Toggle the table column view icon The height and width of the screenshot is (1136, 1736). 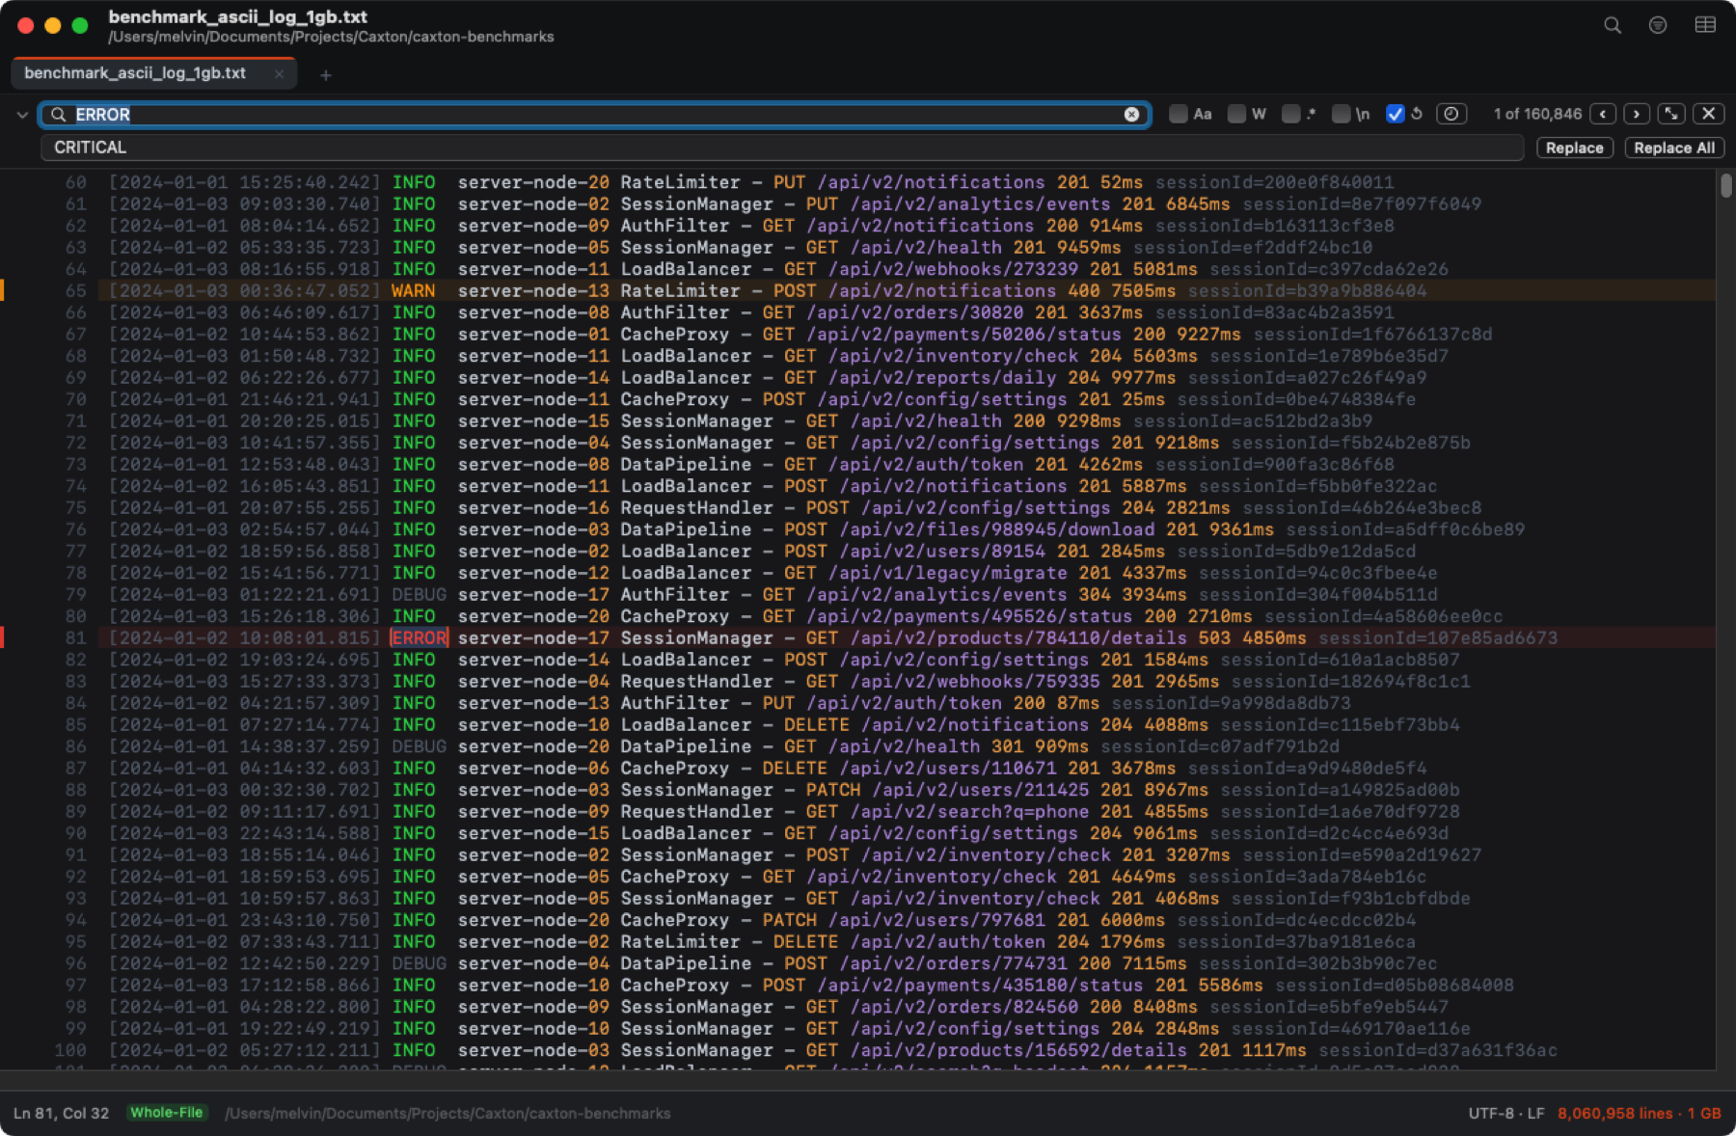click(1705, 25)
